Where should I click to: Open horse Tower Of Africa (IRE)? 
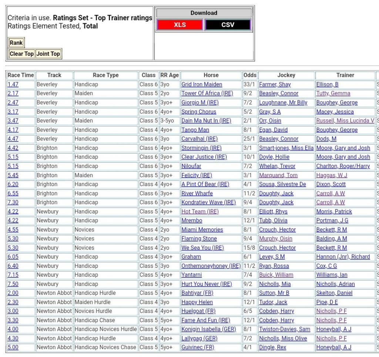click(207, 93)
